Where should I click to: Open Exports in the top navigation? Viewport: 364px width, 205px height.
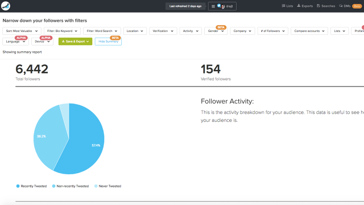pos(305,6)
